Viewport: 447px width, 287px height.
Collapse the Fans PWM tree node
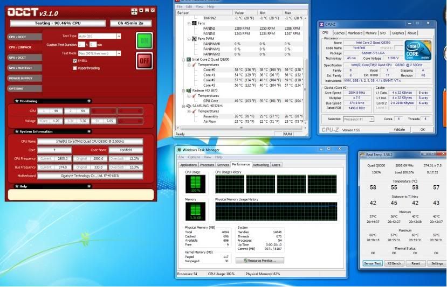189,39
